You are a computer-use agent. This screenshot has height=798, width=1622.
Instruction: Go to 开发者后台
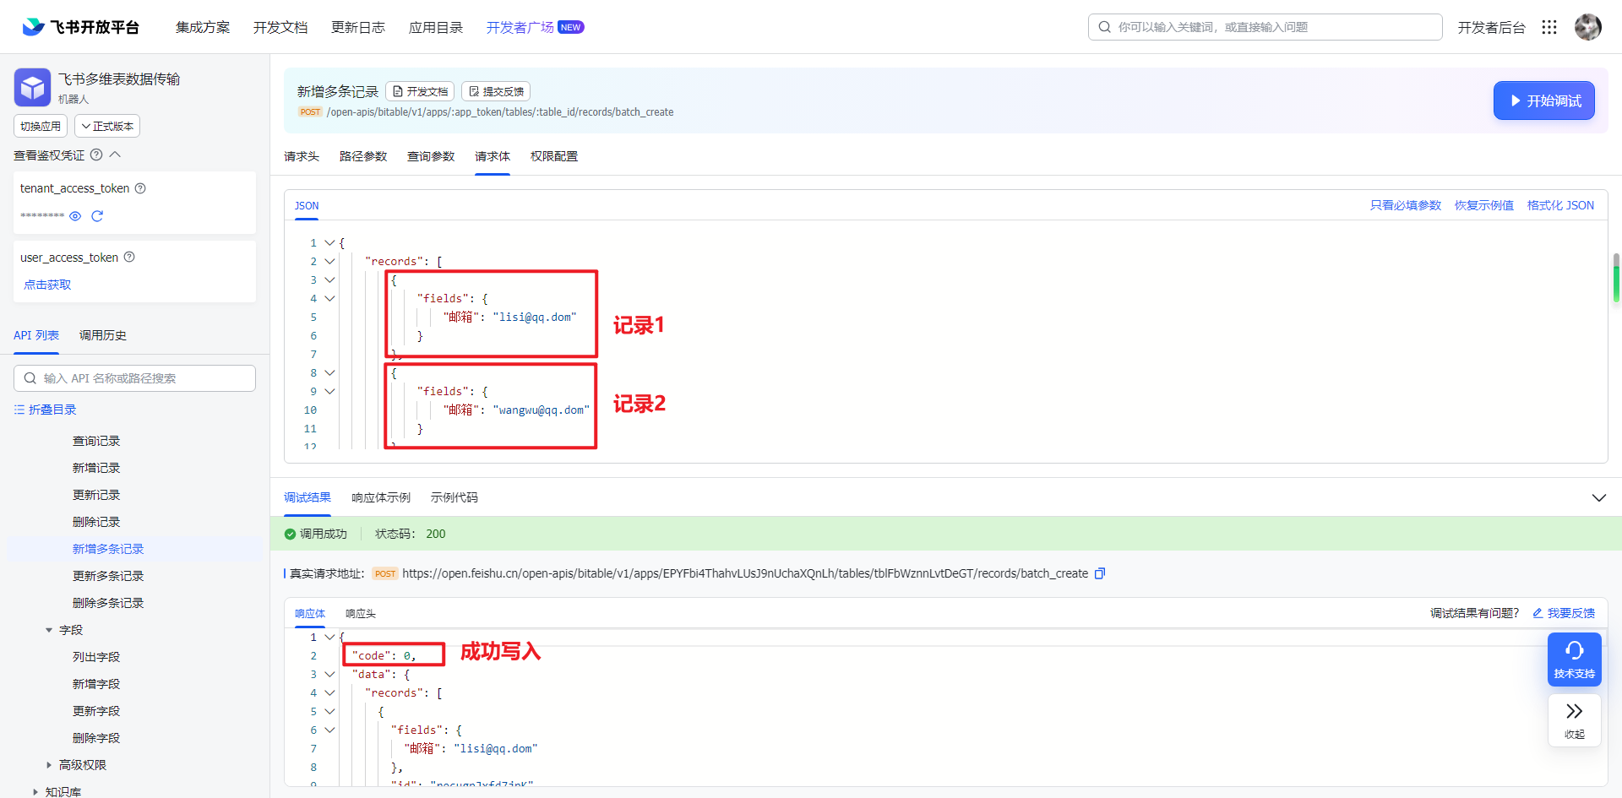[1491, 27]
